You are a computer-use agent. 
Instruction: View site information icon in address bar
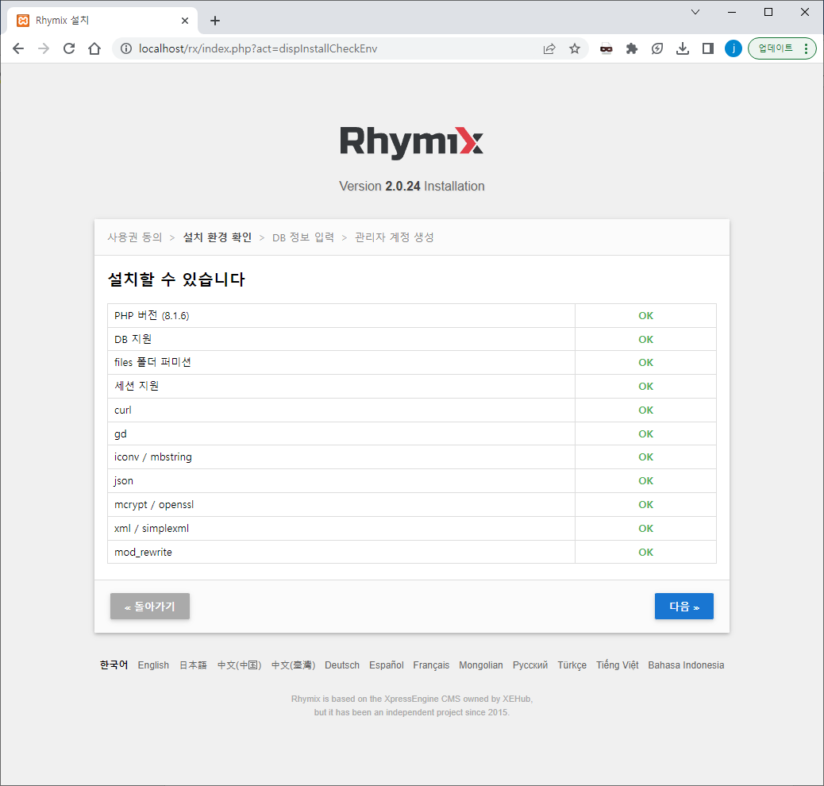(x=126, y=49)
